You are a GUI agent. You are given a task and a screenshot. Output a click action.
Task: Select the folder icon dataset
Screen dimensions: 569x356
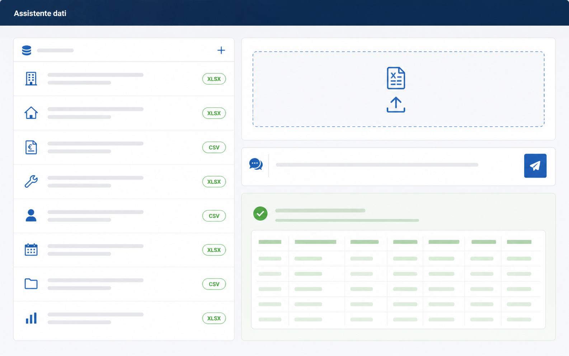(124, 284)
